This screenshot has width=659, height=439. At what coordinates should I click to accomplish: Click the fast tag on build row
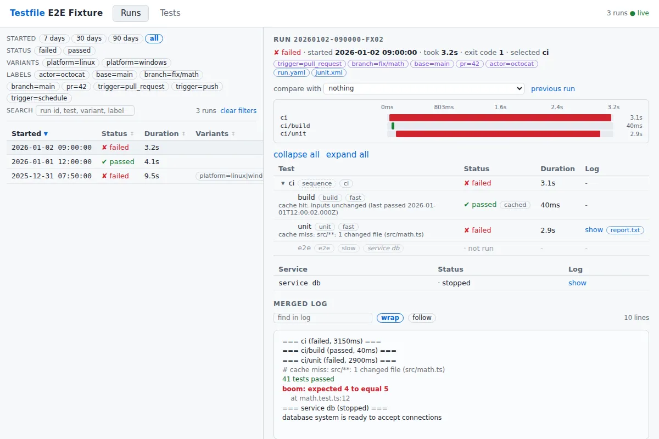click(x=355, y=198)
